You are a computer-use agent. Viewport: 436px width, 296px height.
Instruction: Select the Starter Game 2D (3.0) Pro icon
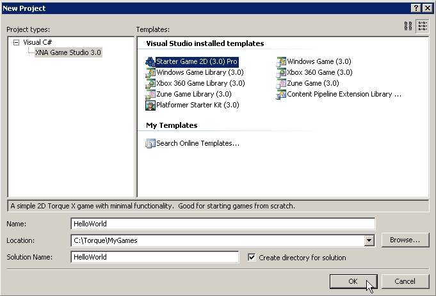[x=150, y=61]
